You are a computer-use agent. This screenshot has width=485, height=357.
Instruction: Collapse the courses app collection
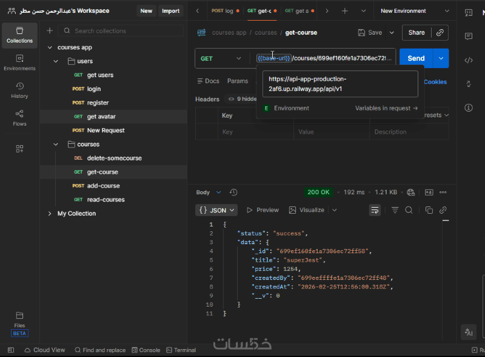point(50,47)
